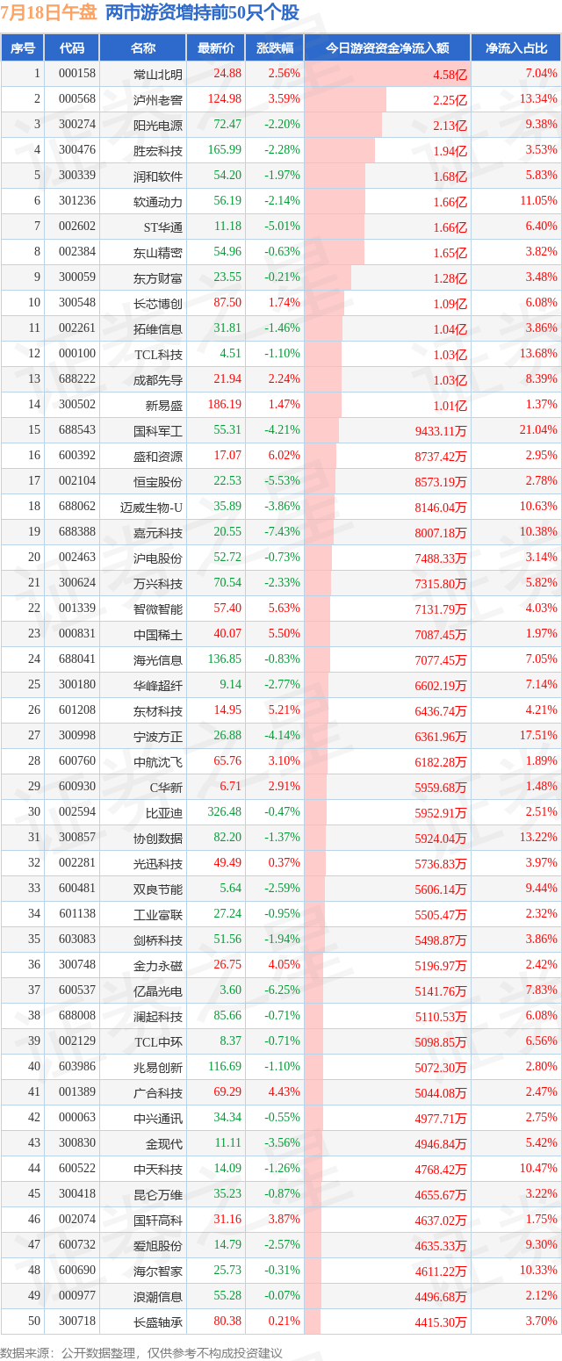Viewport: 562px width, 1361px height.
Task: Click the name 海尔智家
Action: pyautogui.click(x=158, y=1271)
